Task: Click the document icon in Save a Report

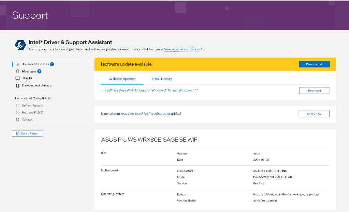Action: tap(18, 133)
